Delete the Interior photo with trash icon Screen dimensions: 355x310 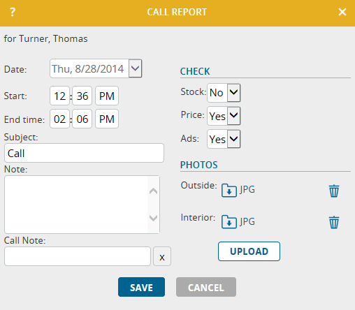(334, 223)
